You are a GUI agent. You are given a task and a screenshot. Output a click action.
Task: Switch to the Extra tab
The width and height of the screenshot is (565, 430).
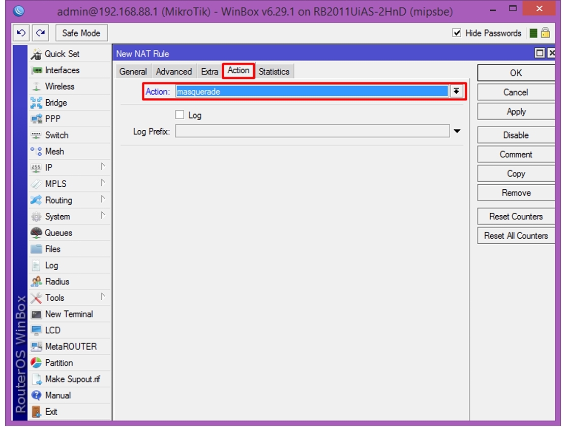click(x=210, y=72)
